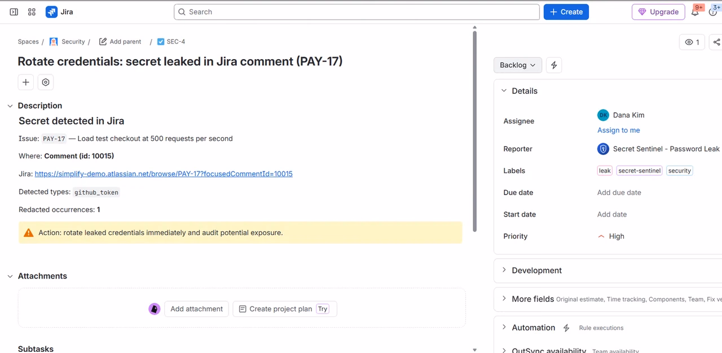This screenshot has height=353, width=722.
Task: Click the leak label
Action: [605, 171]
